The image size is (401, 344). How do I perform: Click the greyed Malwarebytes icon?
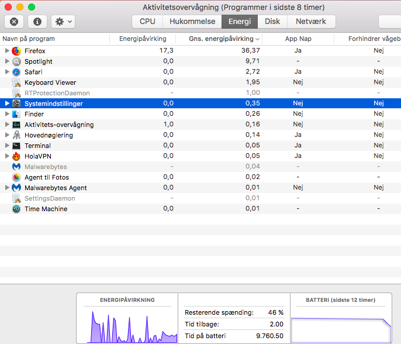16,167
